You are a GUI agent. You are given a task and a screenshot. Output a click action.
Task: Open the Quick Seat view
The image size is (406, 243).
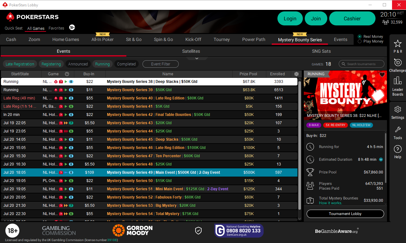14,28
